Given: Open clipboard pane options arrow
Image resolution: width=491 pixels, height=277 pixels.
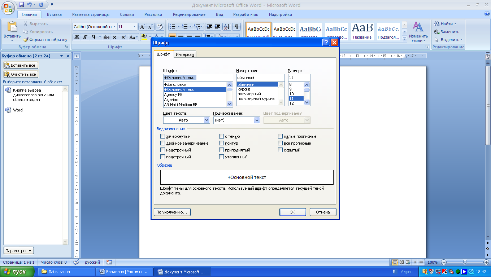Looking at the screenshot, I should [61, 56].
